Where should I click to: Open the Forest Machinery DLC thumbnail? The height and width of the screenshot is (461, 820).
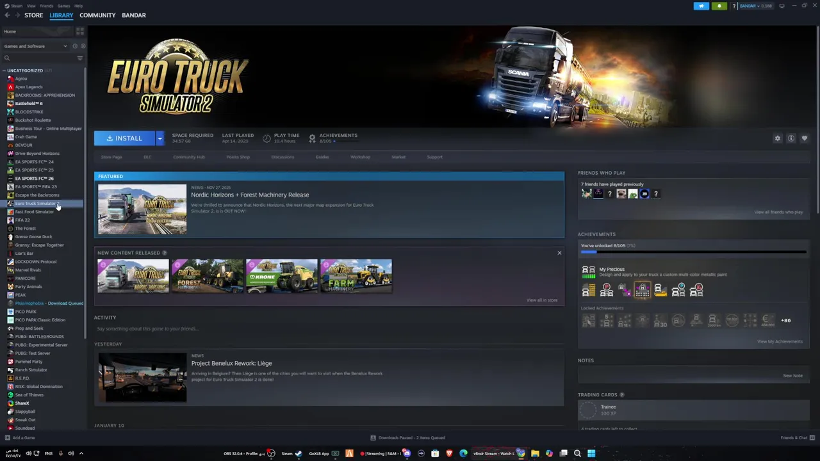click(208, 276)
